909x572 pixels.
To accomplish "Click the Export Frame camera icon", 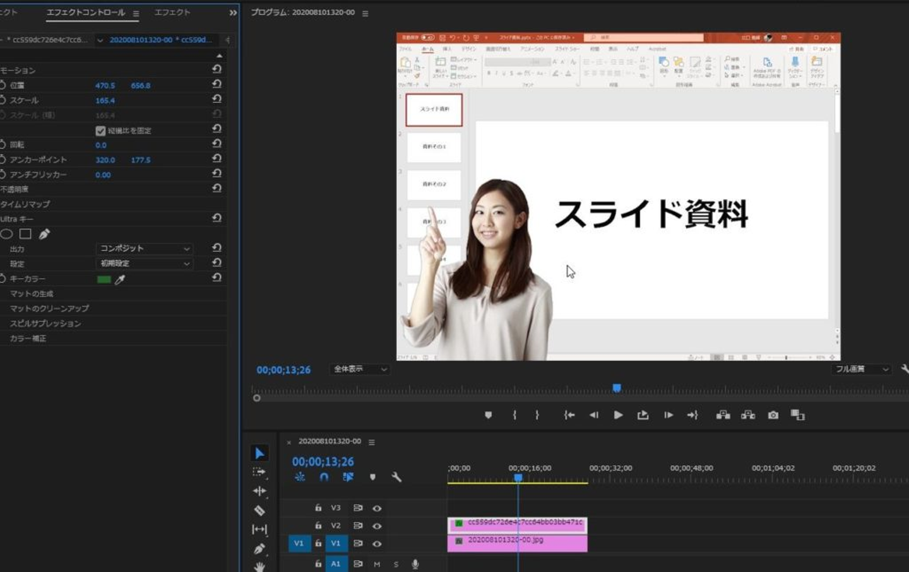I will [x=773, y=415].
